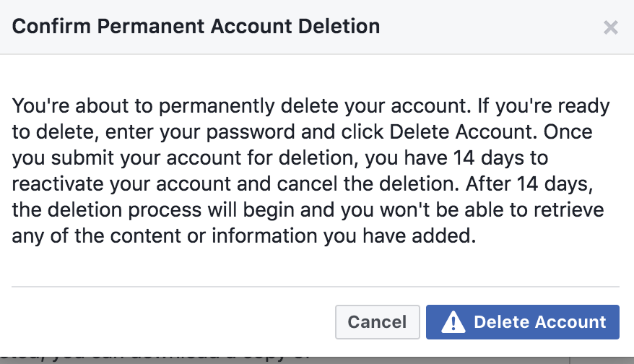Close the dialog with the X icon
The width and height of the screenshot is (634, 364).
pyautogui.click(x=611, y=27)
